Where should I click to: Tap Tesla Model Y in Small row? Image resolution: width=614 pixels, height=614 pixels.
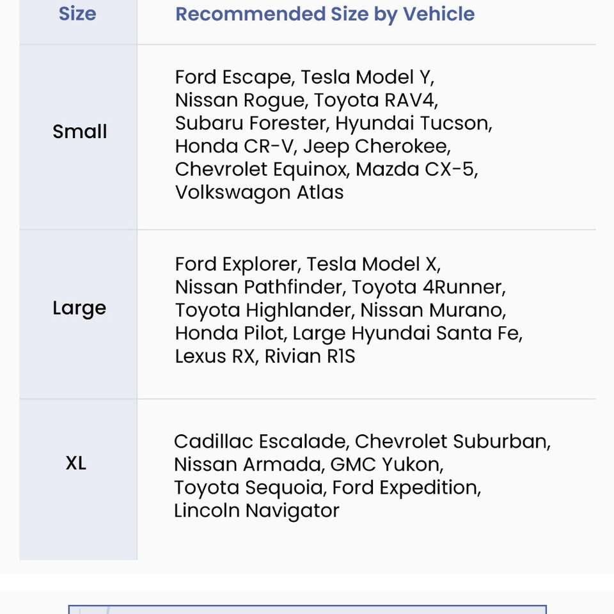click(366, 77)
